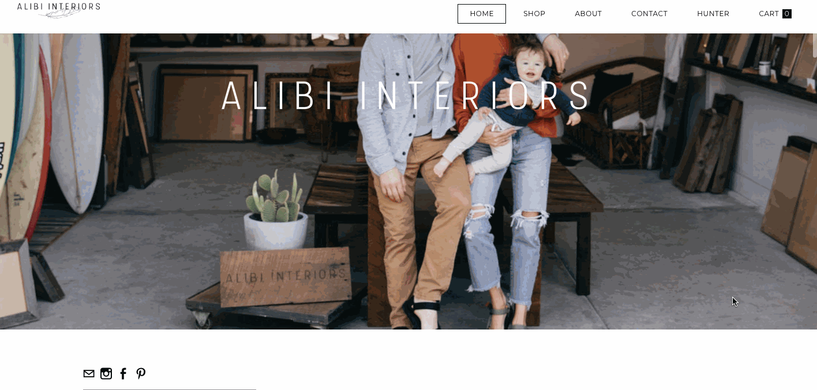
Task: Navigate to the ABOUT page
Action: click(x=588, y=14)
